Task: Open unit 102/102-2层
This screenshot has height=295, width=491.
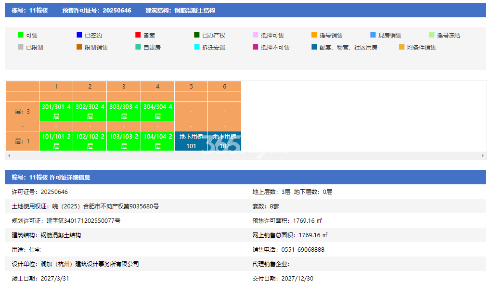Action: coord(90,141)
